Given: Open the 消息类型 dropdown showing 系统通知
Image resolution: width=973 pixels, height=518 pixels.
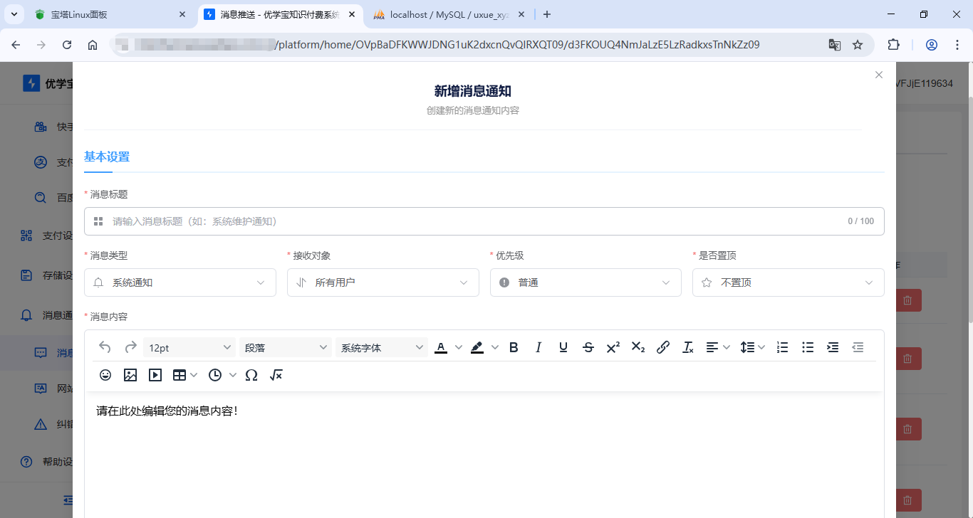Looking at the screenshot, I should pos(180,282).
